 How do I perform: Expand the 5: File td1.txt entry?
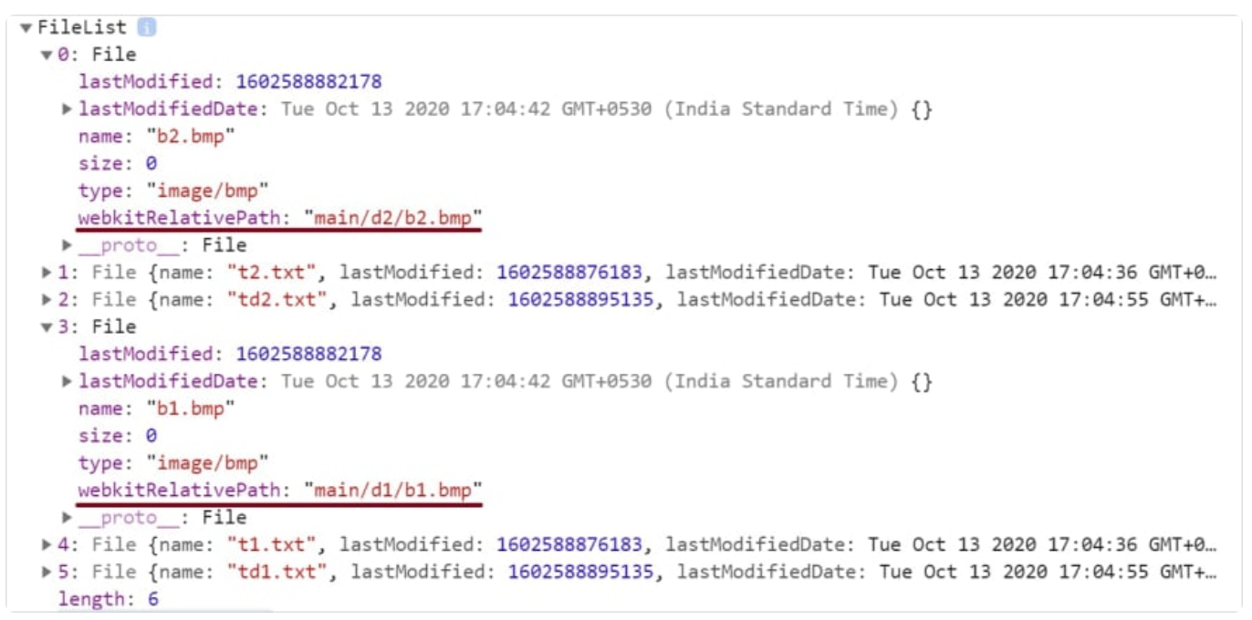coord(47,573)
